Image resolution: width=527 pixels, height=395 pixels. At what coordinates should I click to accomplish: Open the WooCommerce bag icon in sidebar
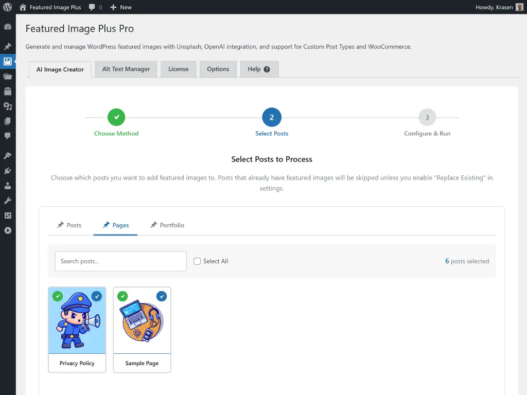pos(7,92)
